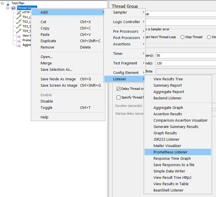Screen dimensions: 216x197
Task: Select Duplicate in the context menu
Action: [48, 41]
